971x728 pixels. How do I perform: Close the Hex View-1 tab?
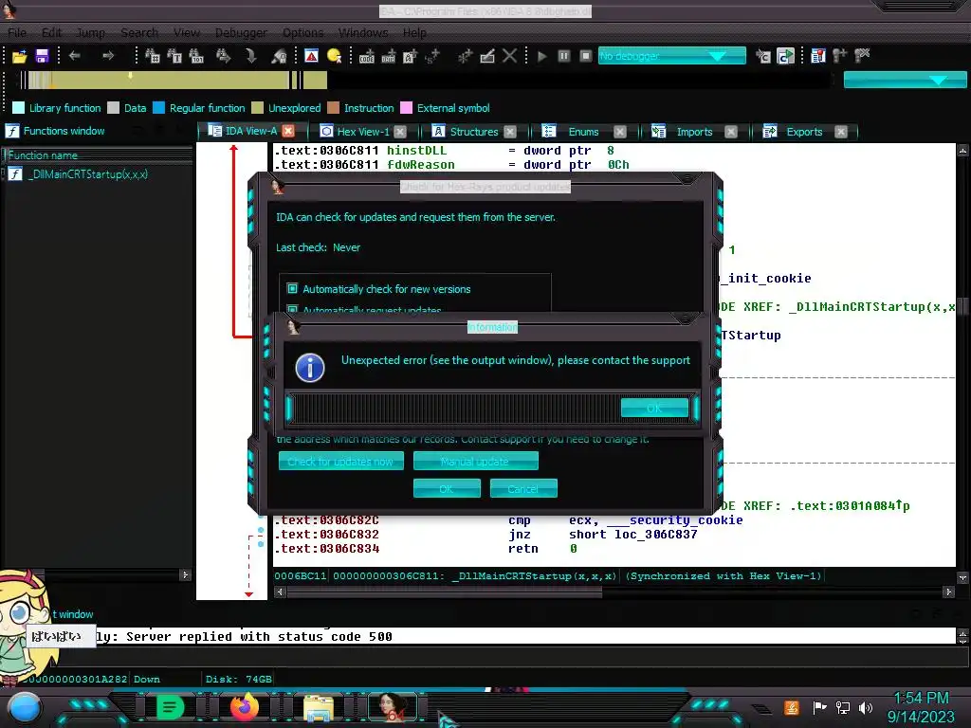click(400, 132)
